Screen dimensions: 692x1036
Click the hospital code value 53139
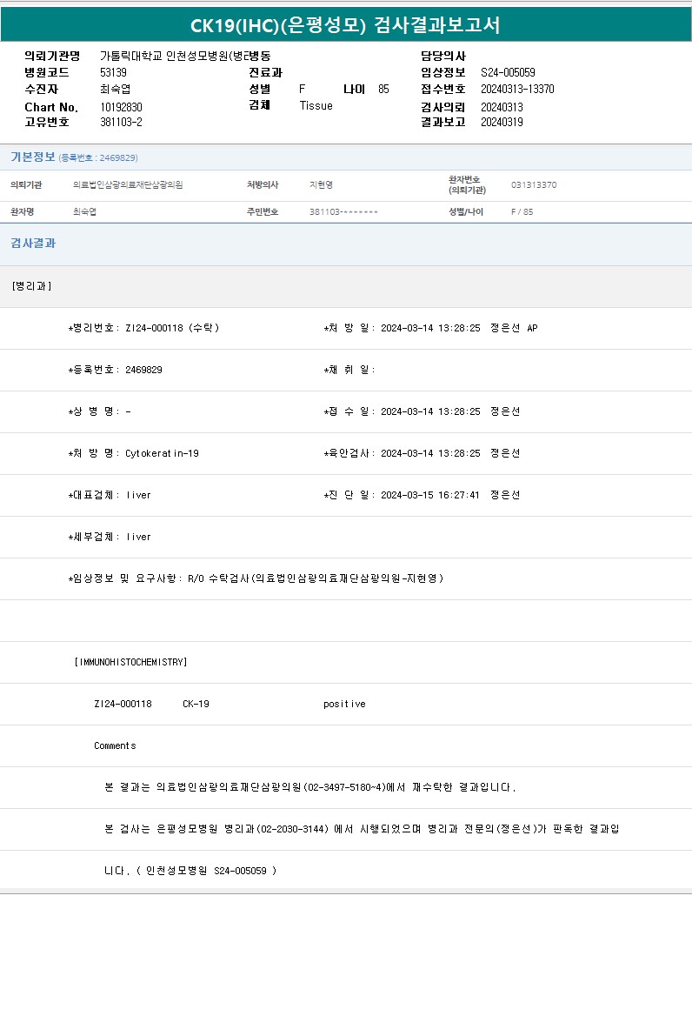pyautogui.click(x=113, y=72)
